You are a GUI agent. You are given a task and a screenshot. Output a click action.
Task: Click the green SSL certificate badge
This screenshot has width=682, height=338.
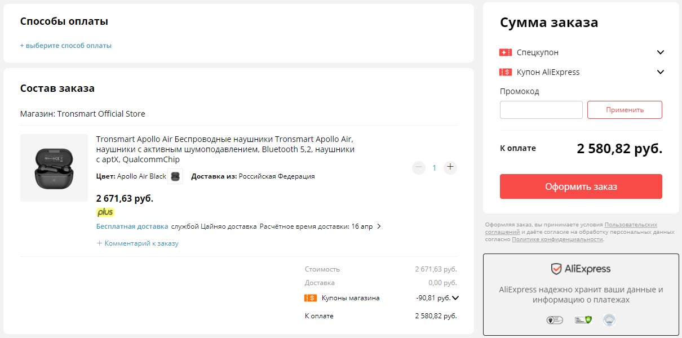pos(582,319)
